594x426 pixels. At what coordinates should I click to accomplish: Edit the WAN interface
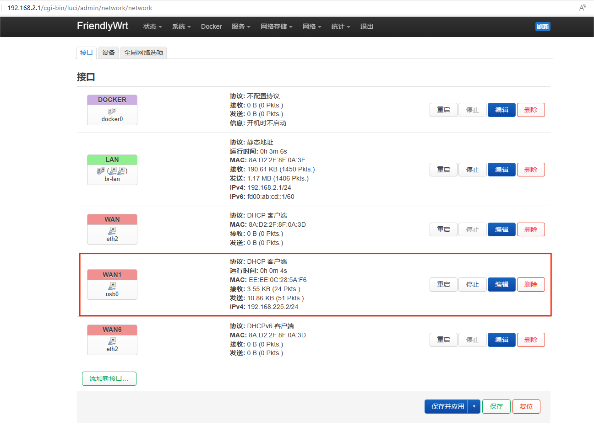pos(501,229)
